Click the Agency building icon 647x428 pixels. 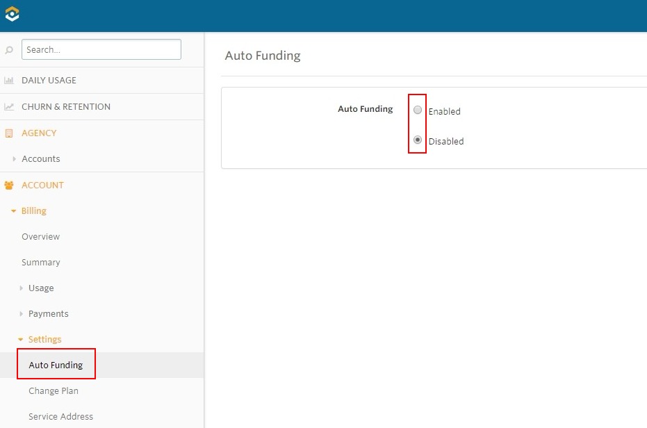[8, 133]
